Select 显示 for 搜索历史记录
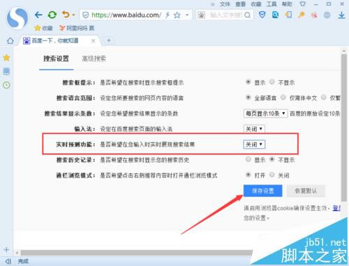349x266 pixels. pyautogui.click(x=248, y=159)
